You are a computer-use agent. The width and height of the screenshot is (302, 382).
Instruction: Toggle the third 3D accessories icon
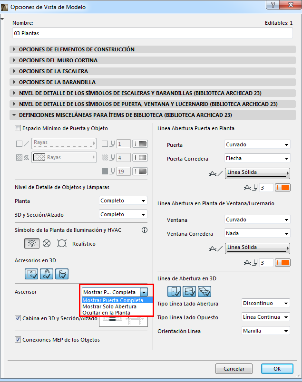tap(62, 274)
